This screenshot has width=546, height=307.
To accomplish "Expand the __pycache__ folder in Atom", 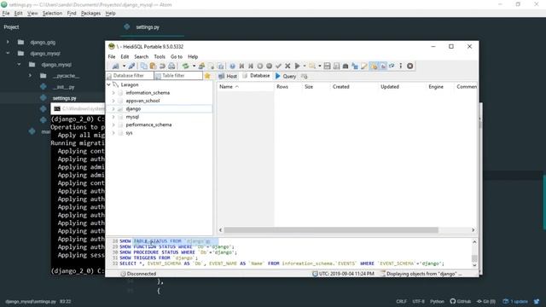I will click(30, 76).
